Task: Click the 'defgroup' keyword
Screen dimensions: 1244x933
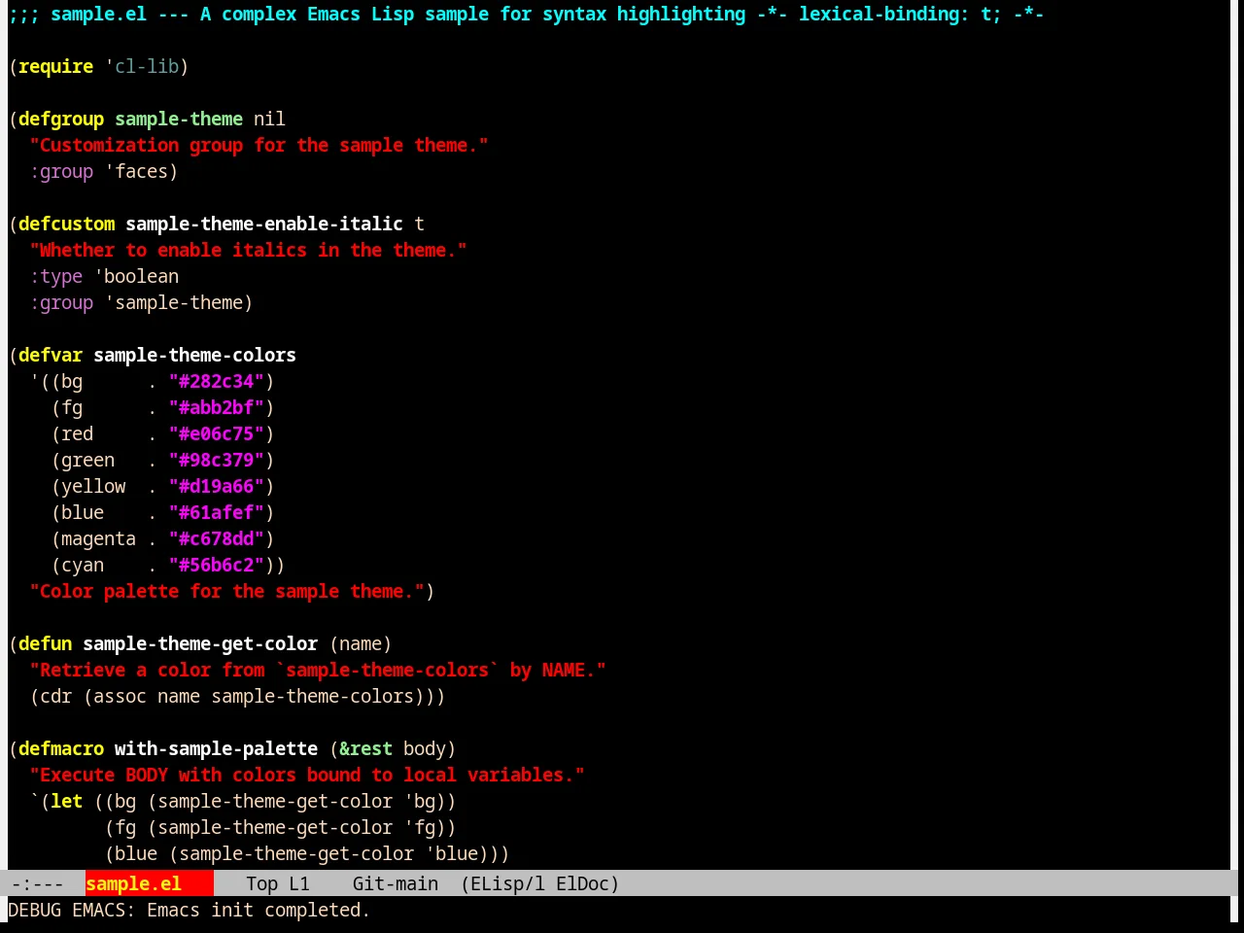Action: 61,119
